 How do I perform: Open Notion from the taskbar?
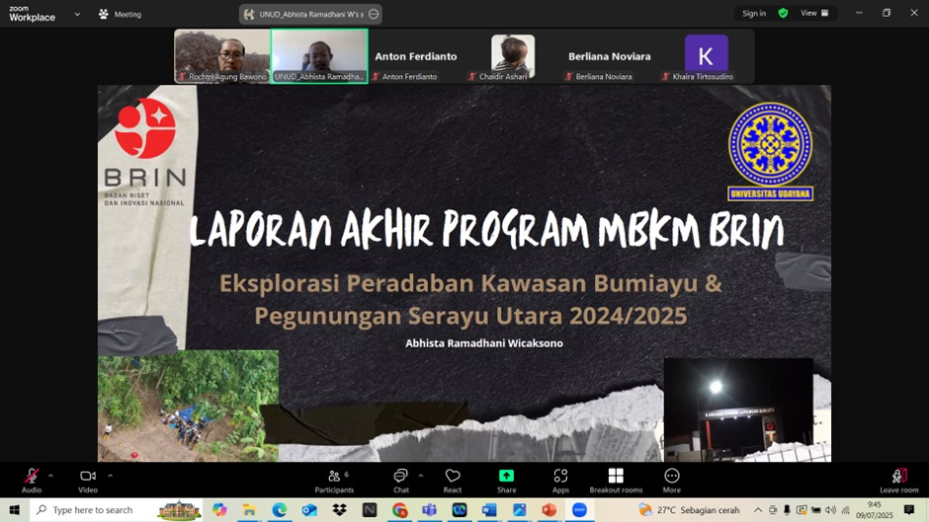(370, 510)
